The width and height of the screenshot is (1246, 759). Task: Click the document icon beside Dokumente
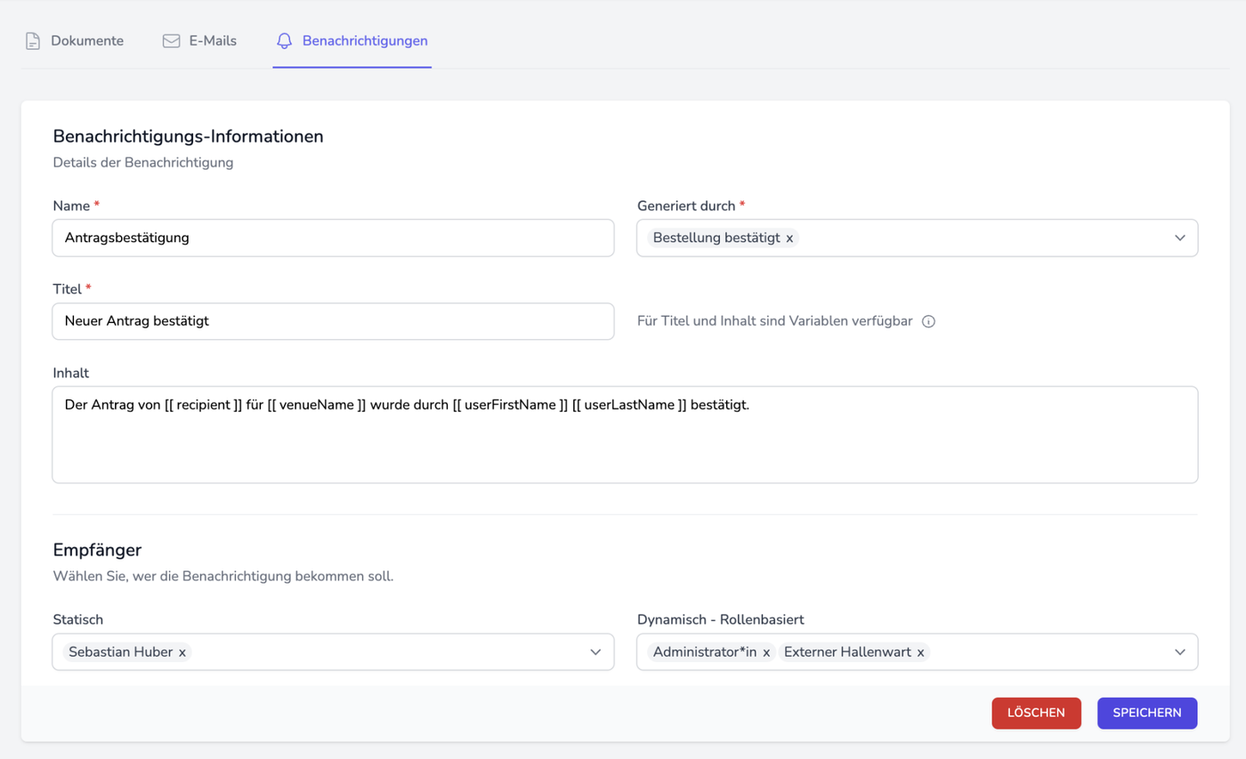(33, 41)
